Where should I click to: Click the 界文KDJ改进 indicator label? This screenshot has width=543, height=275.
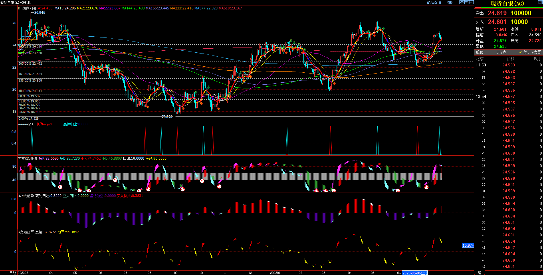pos(27,159)
